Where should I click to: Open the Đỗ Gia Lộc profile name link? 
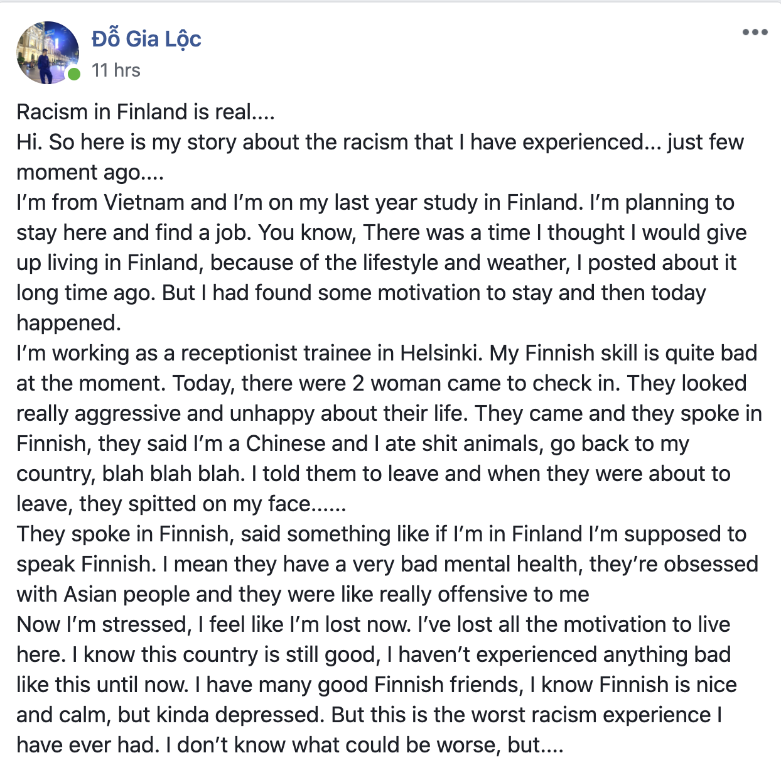coord(146,39)
